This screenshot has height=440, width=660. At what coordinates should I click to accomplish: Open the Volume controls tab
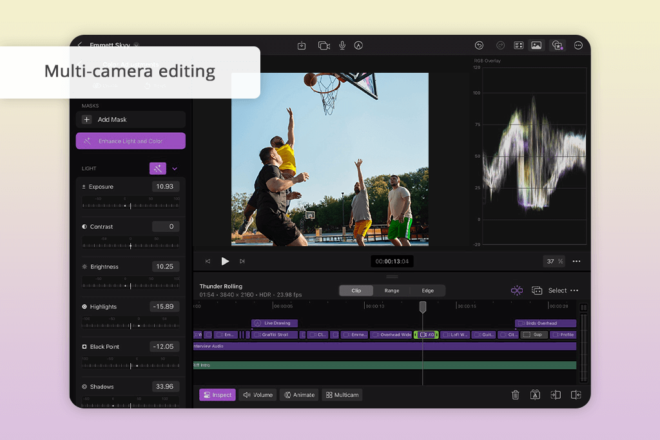pos(258,394)
